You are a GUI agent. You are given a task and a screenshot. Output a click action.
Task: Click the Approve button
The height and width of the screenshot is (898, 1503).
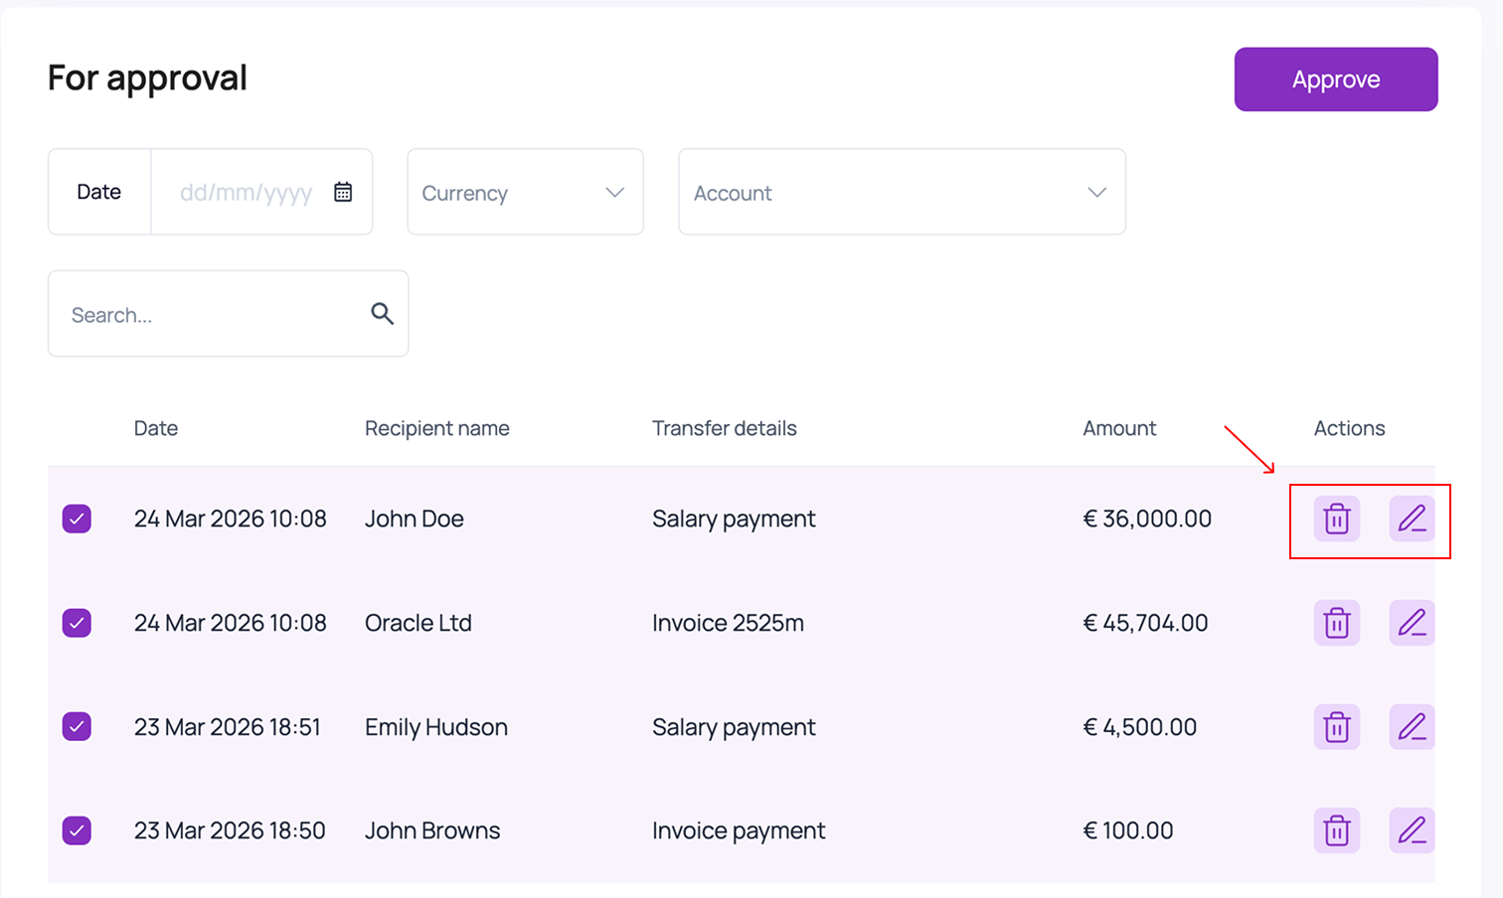coord(1336,78)
